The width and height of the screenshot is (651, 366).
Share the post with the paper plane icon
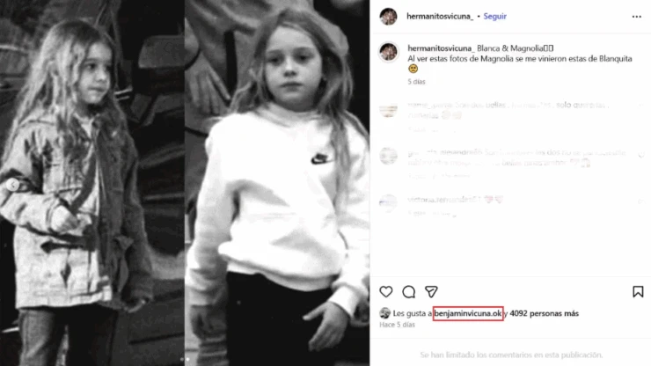point(431,292)
